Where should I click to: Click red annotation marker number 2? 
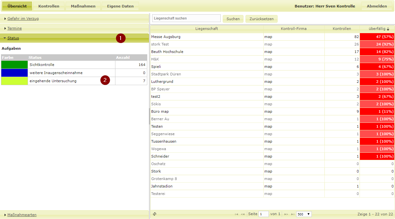[105, 80]
